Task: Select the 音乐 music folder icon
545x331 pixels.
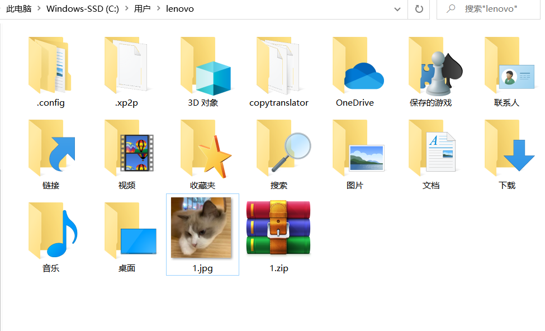Action: pyautogui.click(x=53, y=230)
